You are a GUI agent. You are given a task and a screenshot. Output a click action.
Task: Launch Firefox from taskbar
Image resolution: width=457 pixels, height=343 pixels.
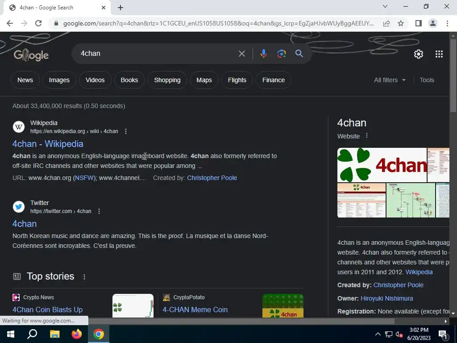click(x=77, y=334)
